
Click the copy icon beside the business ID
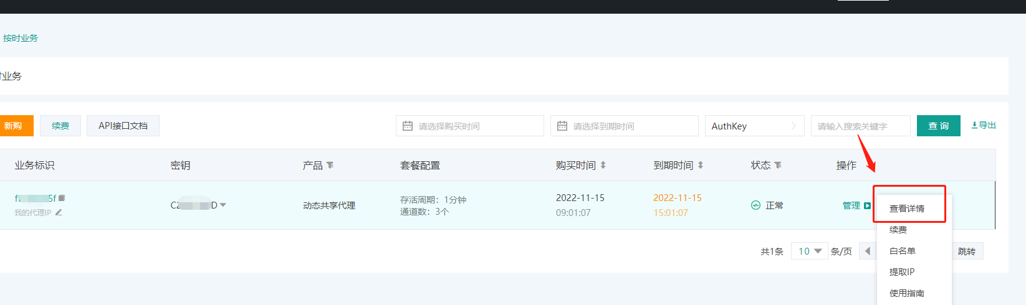(x=62, y=198)
